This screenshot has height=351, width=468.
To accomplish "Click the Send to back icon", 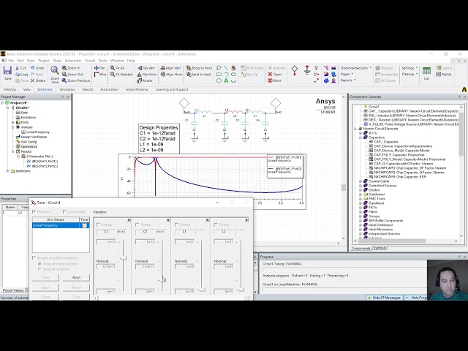I will [189, 75].
